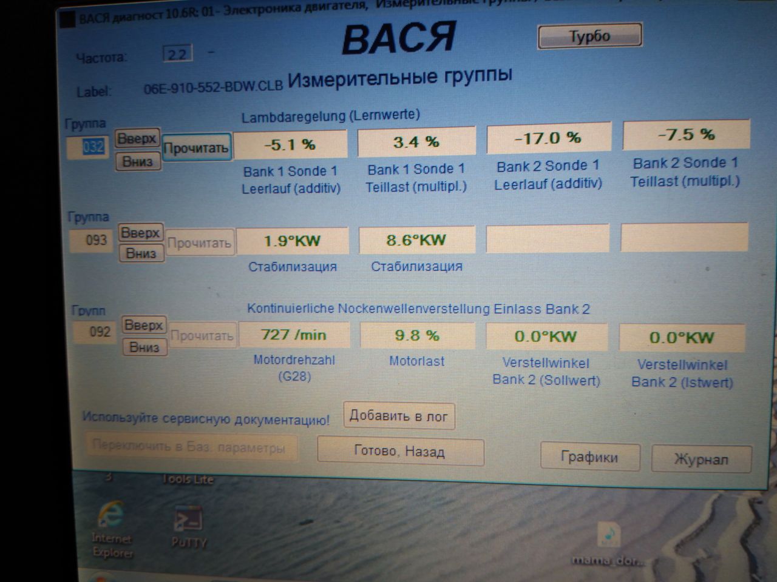Click the label file 06E-910-552-BDW.CLB text
Screen dimensions: 777x582
(x=213, y=87)
